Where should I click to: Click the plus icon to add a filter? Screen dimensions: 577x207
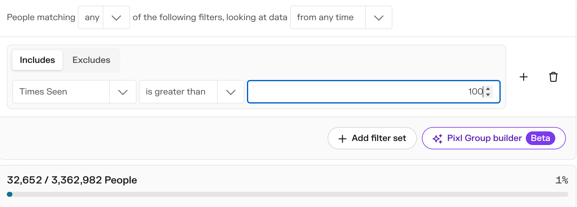[524, 77]
